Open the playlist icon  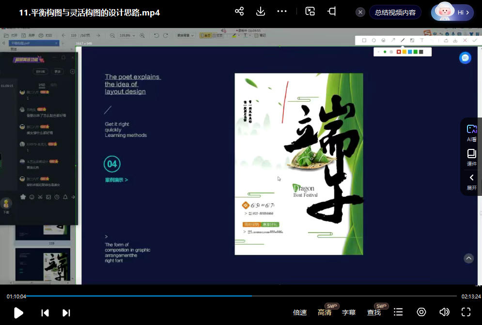click(398, 312)
